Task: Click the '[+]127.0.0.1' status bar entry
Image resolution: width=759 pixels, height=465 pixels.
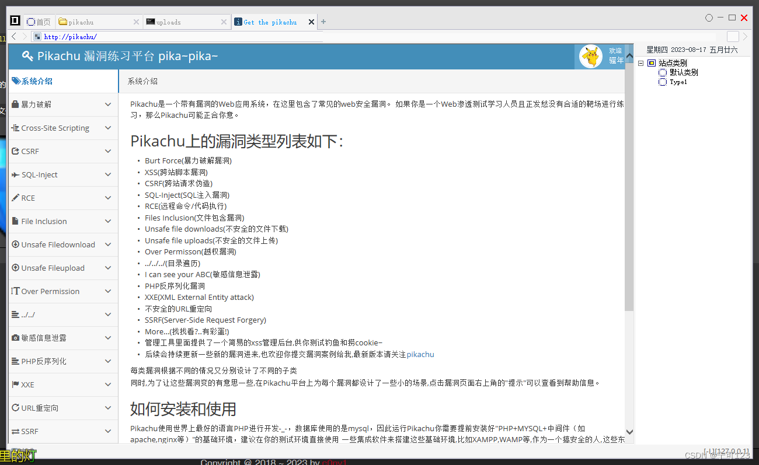Action: pyautogui.click(x=726, y=452)
